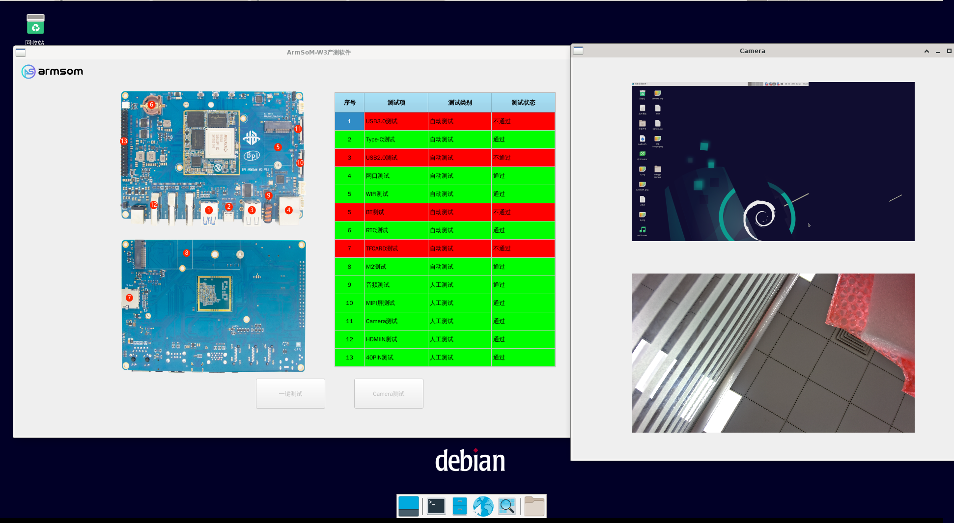Click row number 1 cell
The width and height of the screenshot is (954, 523).
click(x=349, y=121)
